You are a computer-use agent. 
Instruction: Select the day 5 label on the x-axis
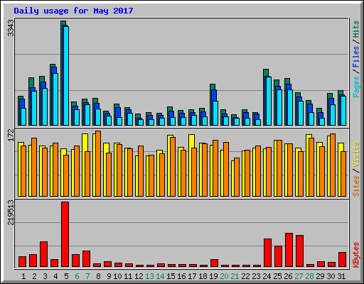[x=66, y=276]
